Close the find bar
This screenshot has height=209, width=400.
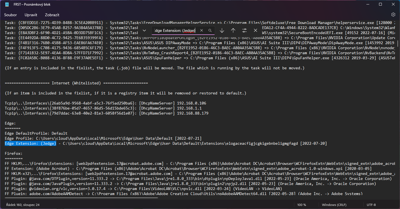(x=255, y=30)
